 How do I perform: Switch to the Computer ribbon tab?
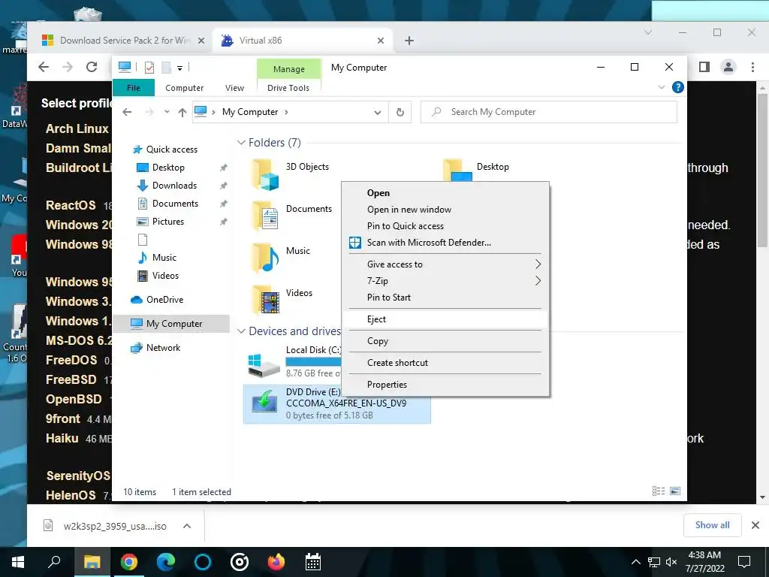(x=185, y=88)
